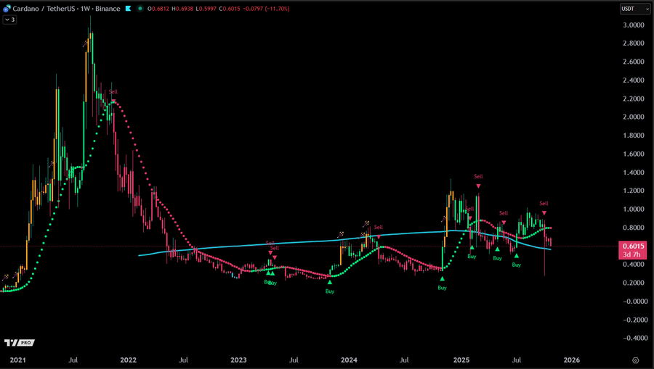Click the green market status dot
This screenshot has height=369, width=654.
click(x=141, y=9)
